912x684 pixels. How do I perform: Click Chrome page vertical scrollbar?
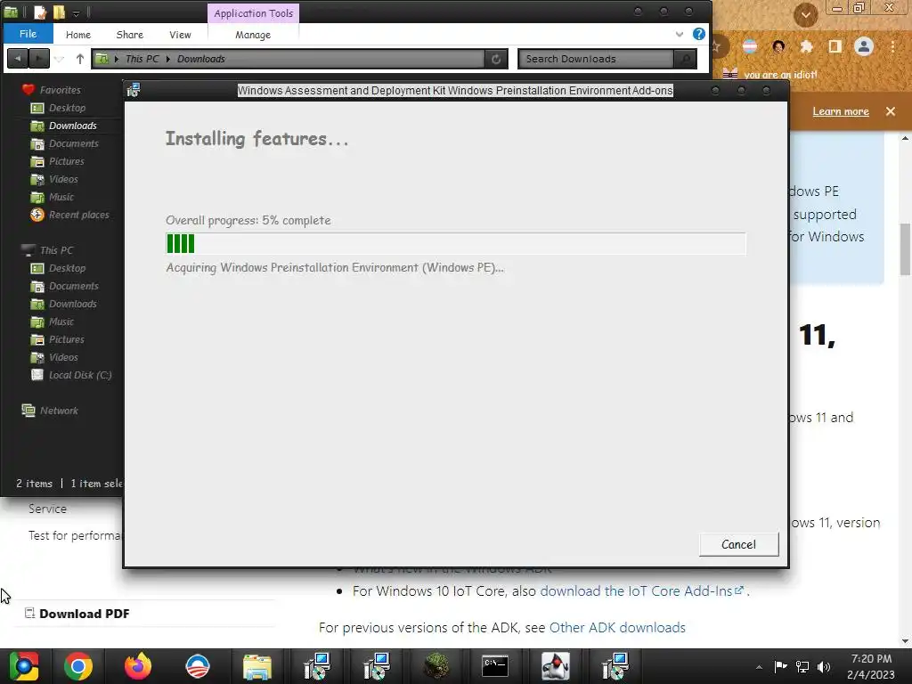pyautogui.click(x=905, y=249)
